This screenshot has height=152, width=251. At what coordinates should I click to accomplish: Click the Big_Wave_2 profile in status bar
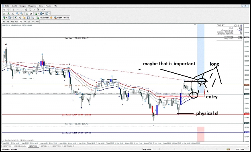click(148, 150)
